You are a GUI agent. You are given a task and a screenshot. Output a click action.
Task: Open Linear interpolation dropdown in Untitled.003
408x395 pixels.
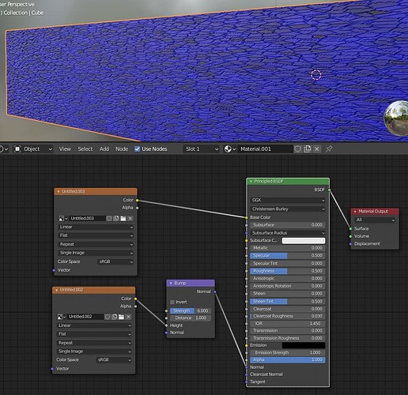[x=96, y=227]
